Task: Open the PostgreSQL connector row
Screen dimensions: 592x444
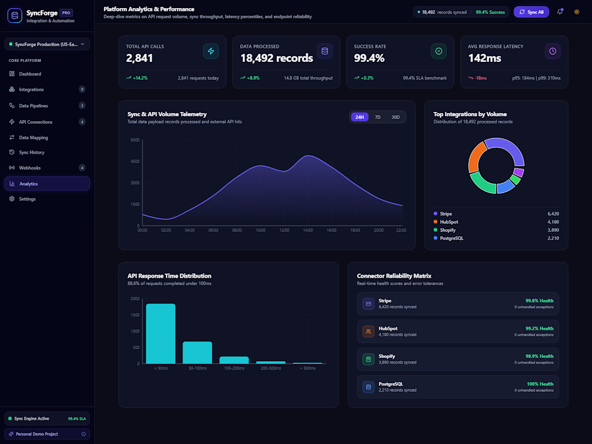Action: 458,387
